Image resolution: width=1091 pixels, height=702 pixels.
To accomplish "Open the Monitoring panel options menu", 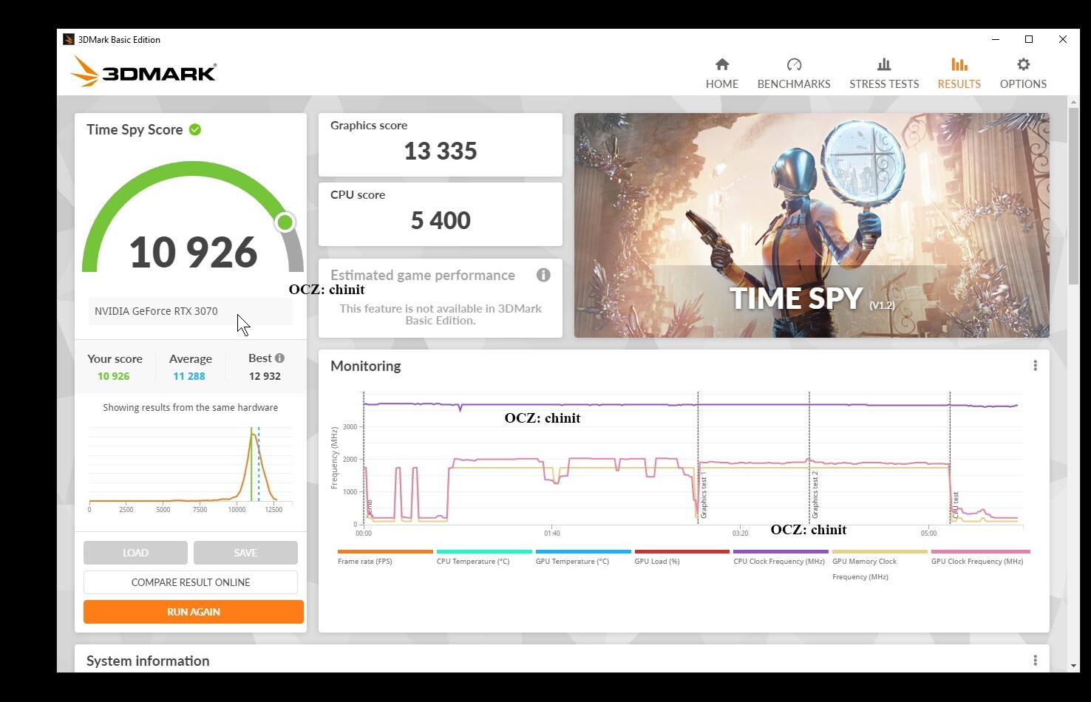I will click(1035, 366).
